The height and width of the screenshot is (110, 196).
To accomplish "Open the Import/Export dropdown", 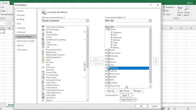I will point(128,100).
